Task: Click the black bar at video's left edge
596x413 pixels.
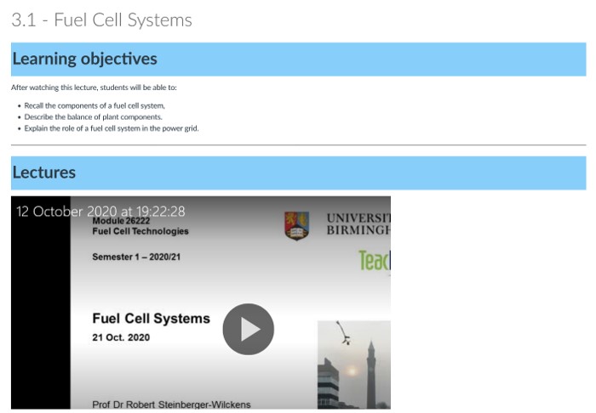Action: (40, 323)
